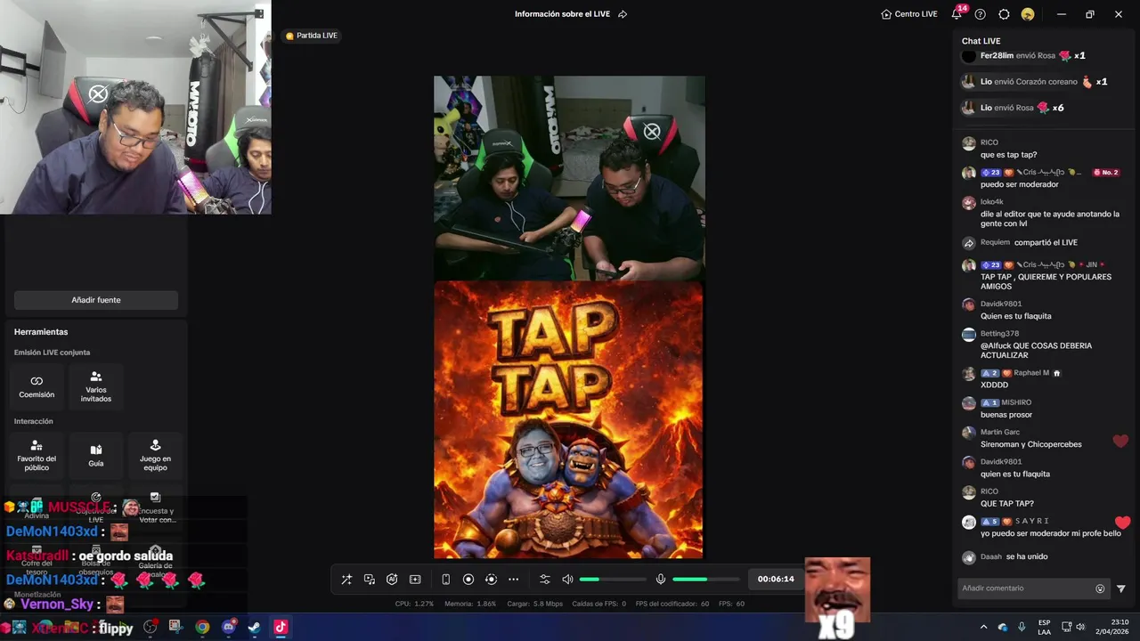Click the CPU usage stat
The width and height of the screenshot is (1140, 641).
[414, 604]
